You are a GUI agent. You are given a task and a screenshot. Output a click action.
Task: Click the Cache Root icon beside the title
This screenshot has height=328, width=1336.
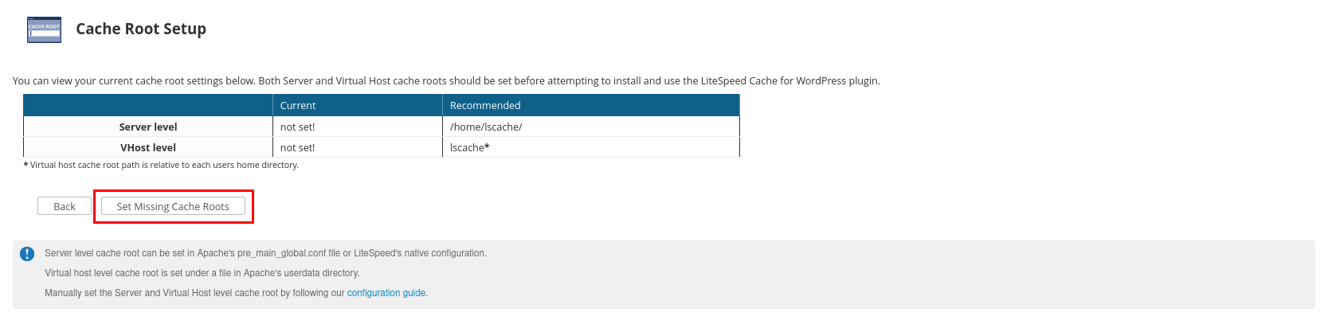point(44,29)
